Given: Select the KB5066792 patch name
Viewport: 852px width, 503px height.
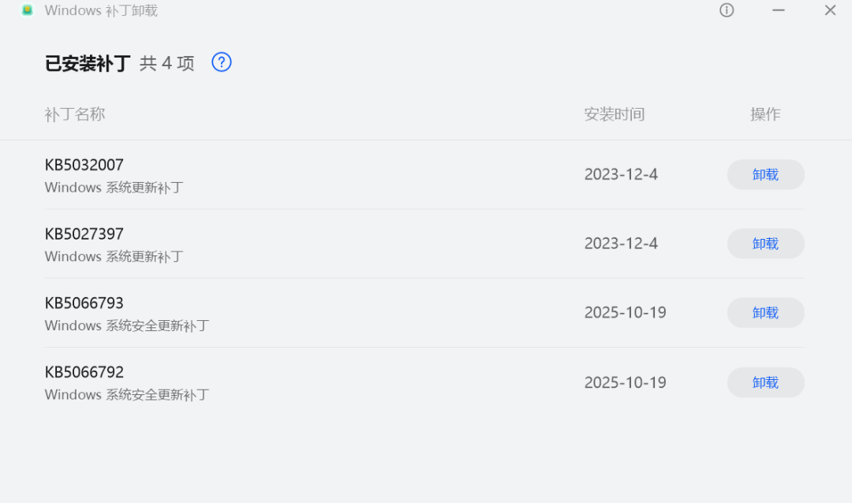Looking at the screenshot, I should click(84, 372).
